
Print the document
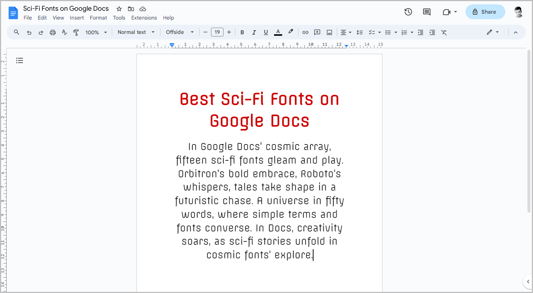[52, 32]
